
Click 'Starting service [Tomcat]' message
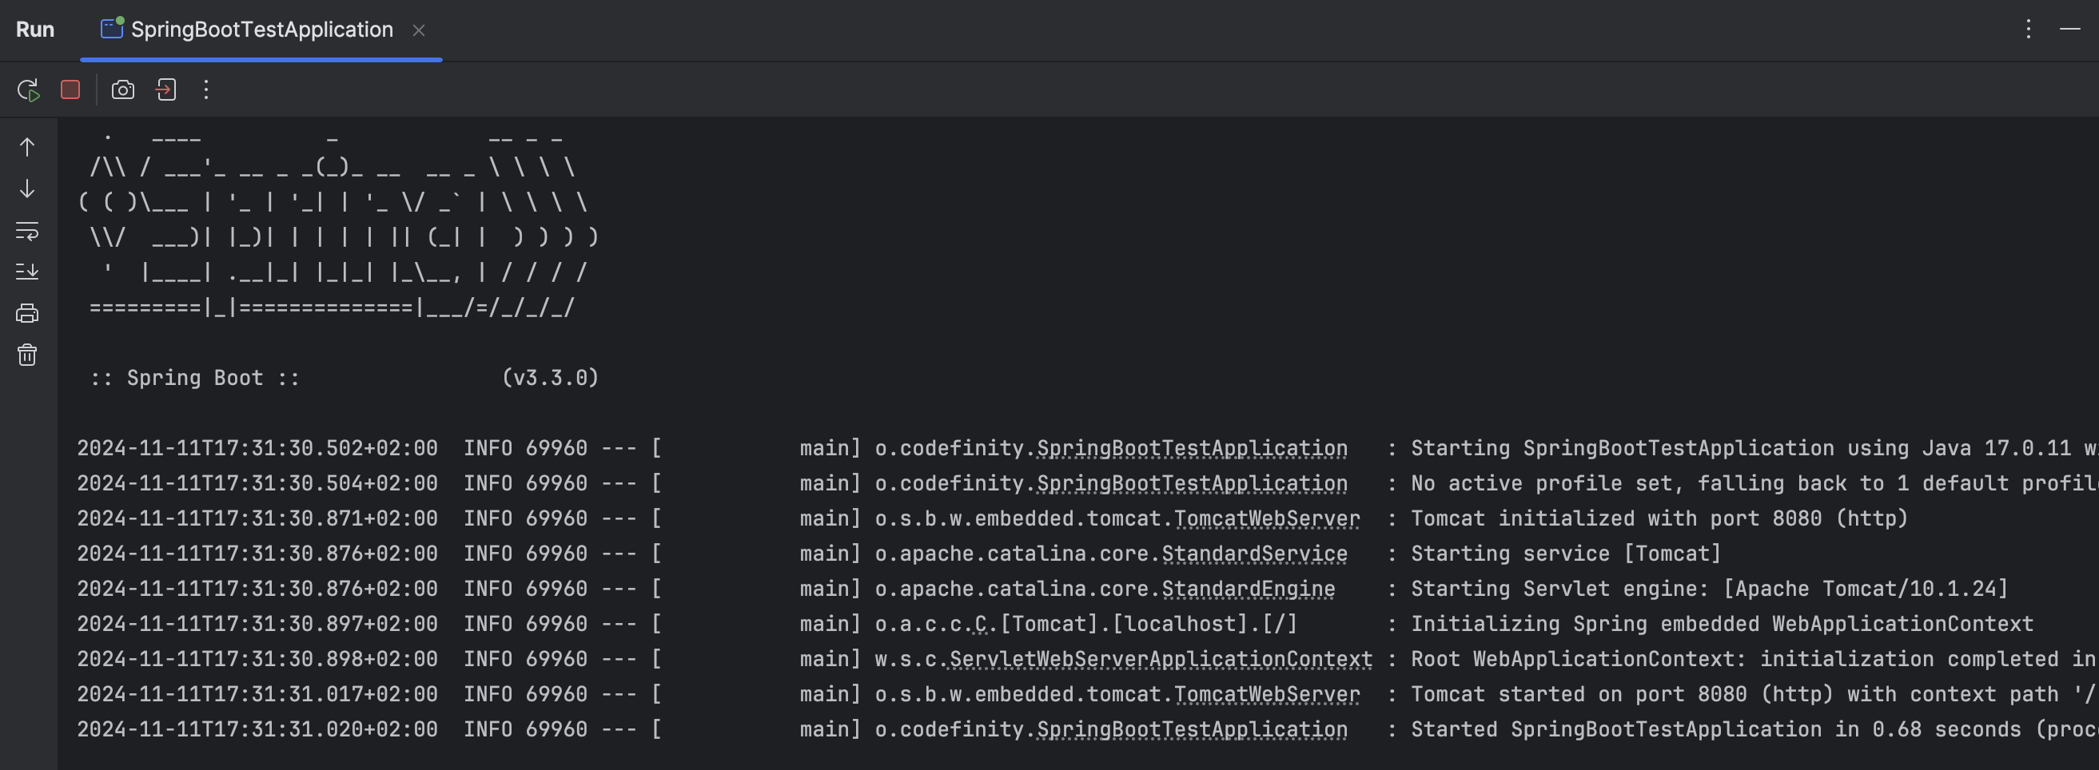coord(1566,554)
